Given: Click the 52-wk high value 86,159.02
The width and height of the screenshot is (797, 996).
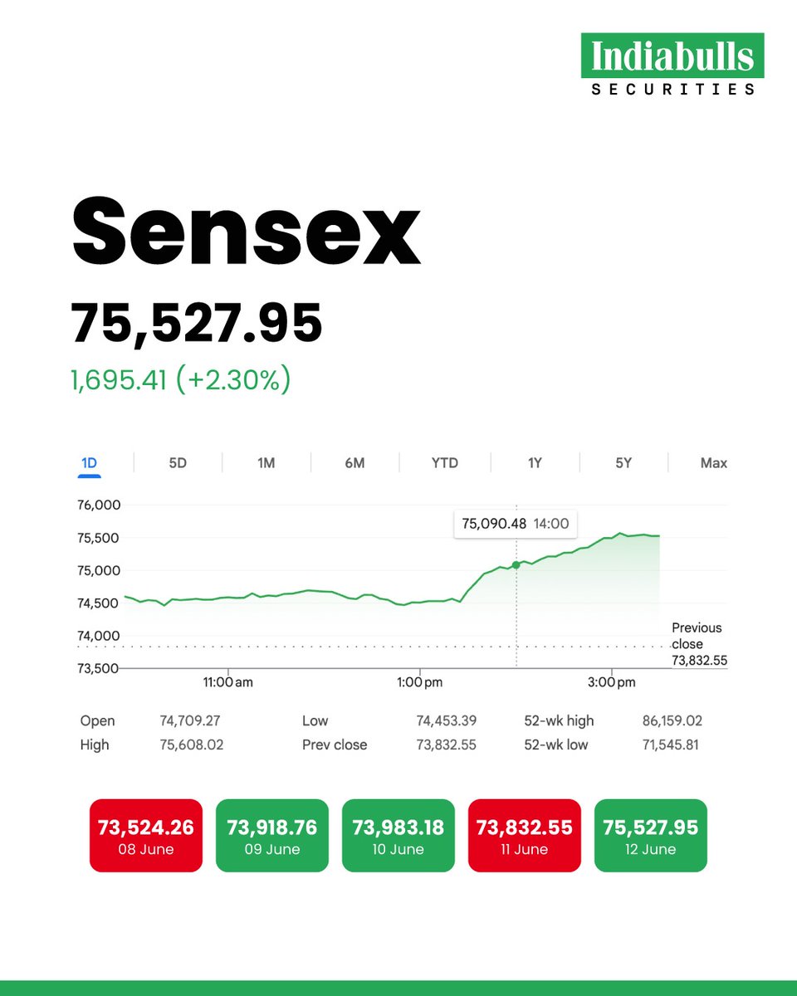Looking at the screenshot, I should click(x=671, y=721).
